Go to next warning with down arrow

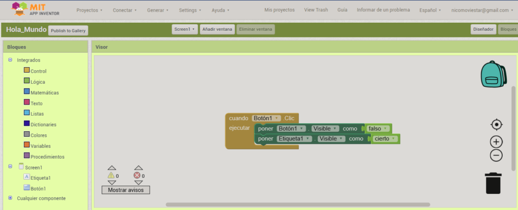pyautogui.click(x=112, y=183)
